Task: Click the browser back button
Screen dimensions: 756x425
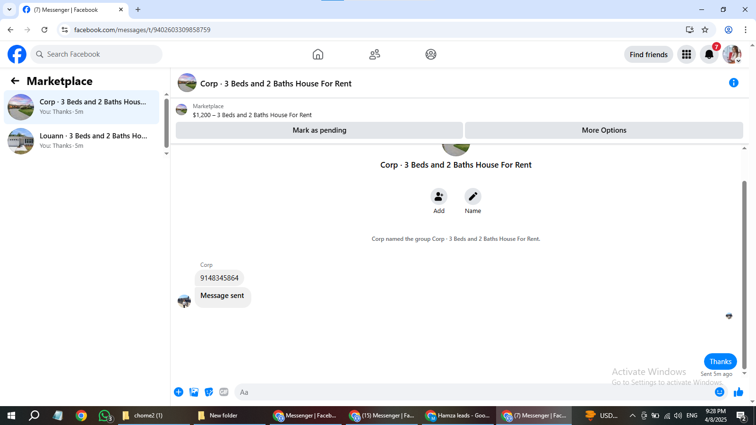Action: [10, 30]
